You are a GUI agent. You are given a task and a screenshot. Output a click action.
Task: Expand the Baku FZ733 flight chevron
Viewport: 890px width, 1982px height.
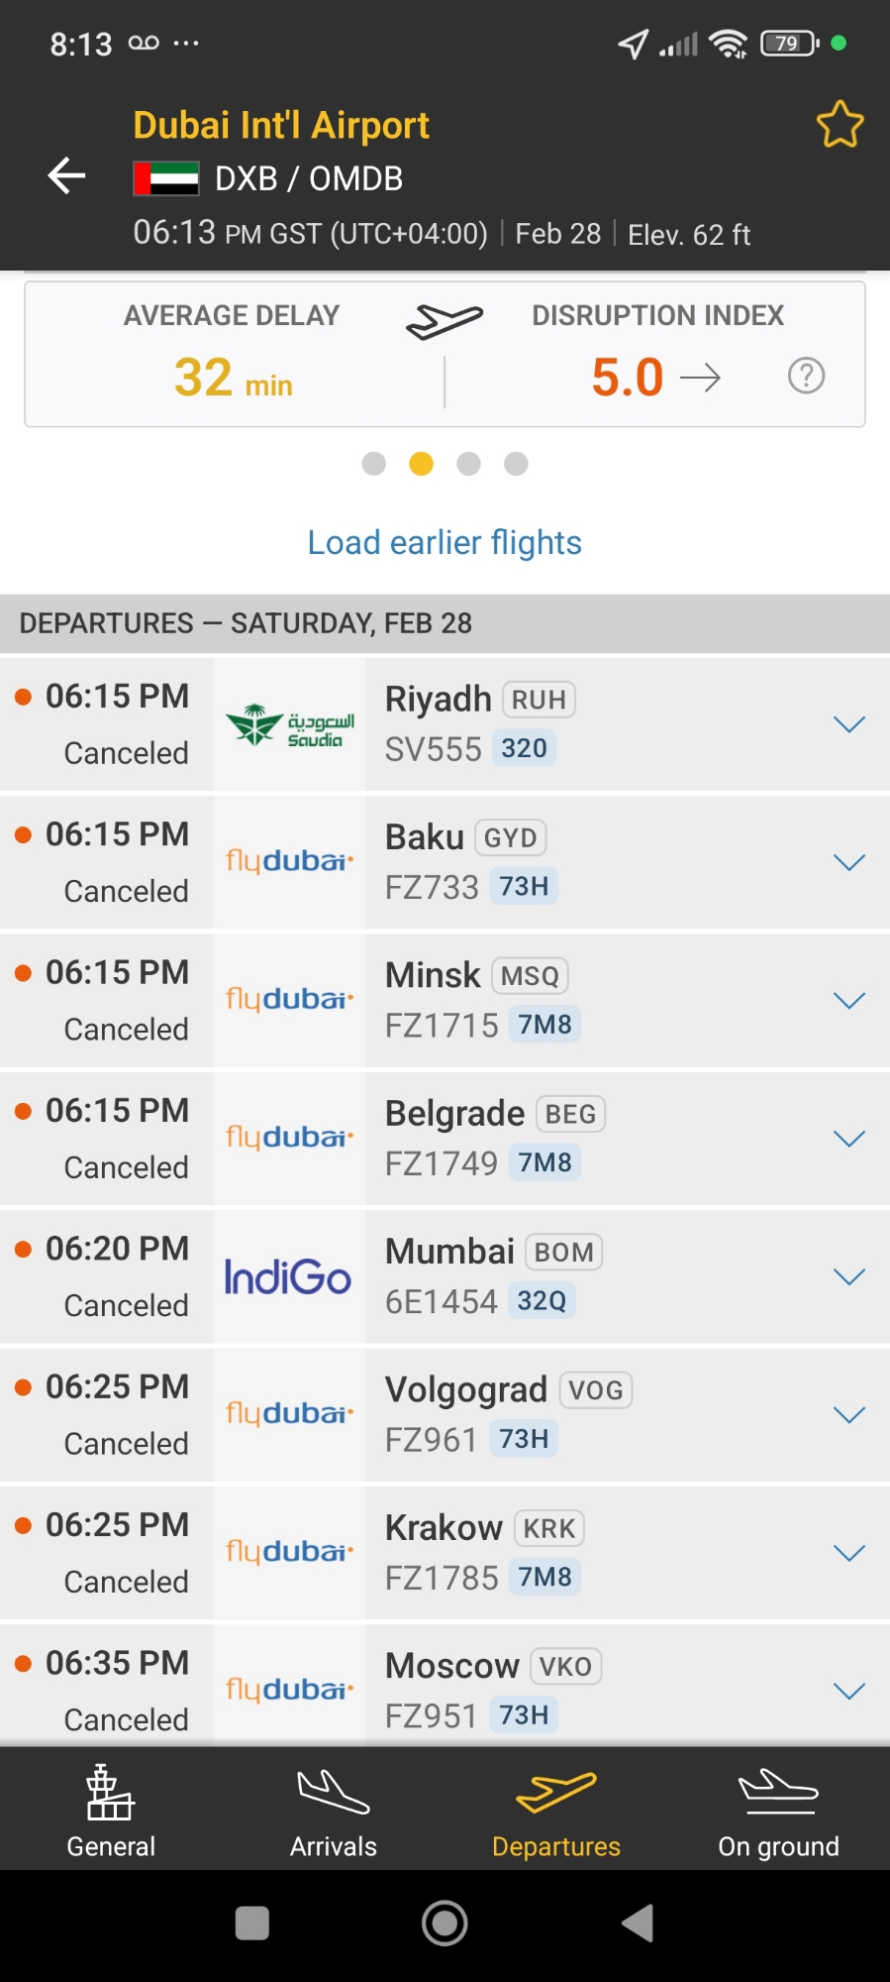pos(849,862)
